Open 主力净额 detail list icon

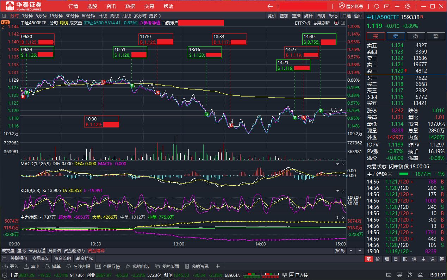click(390, 174)
